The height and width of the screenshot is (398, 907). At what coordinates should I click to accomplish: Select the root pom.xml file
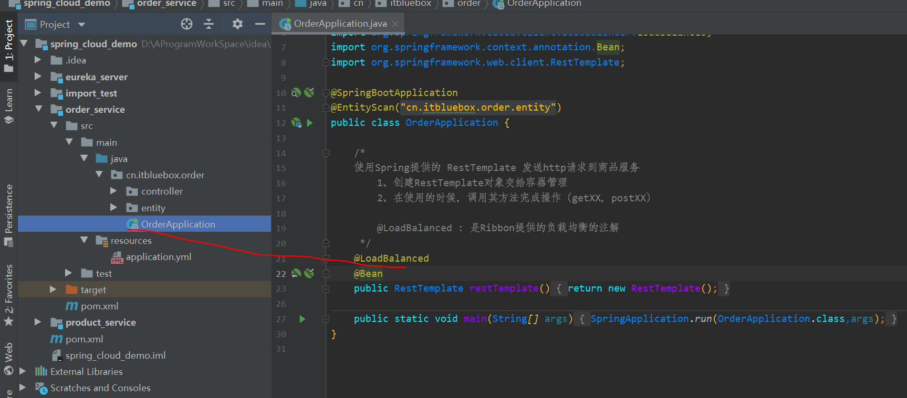tap(84, 339)
